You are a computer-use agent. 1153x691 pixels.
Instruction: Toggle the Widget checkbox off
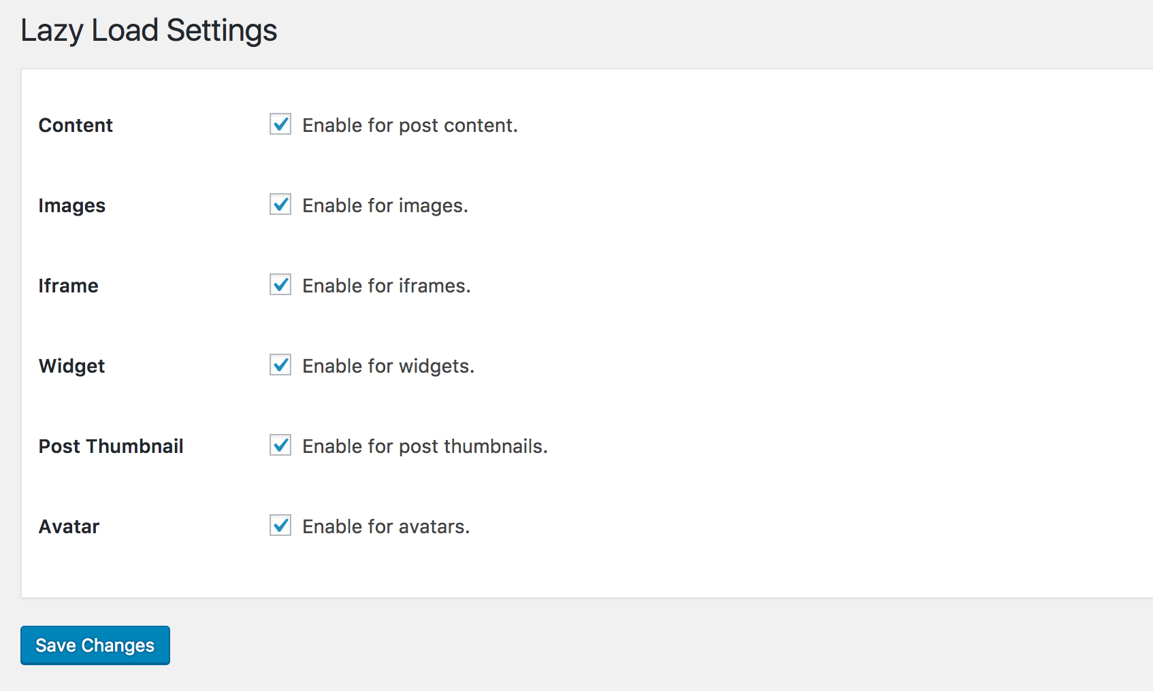point(280,365)
